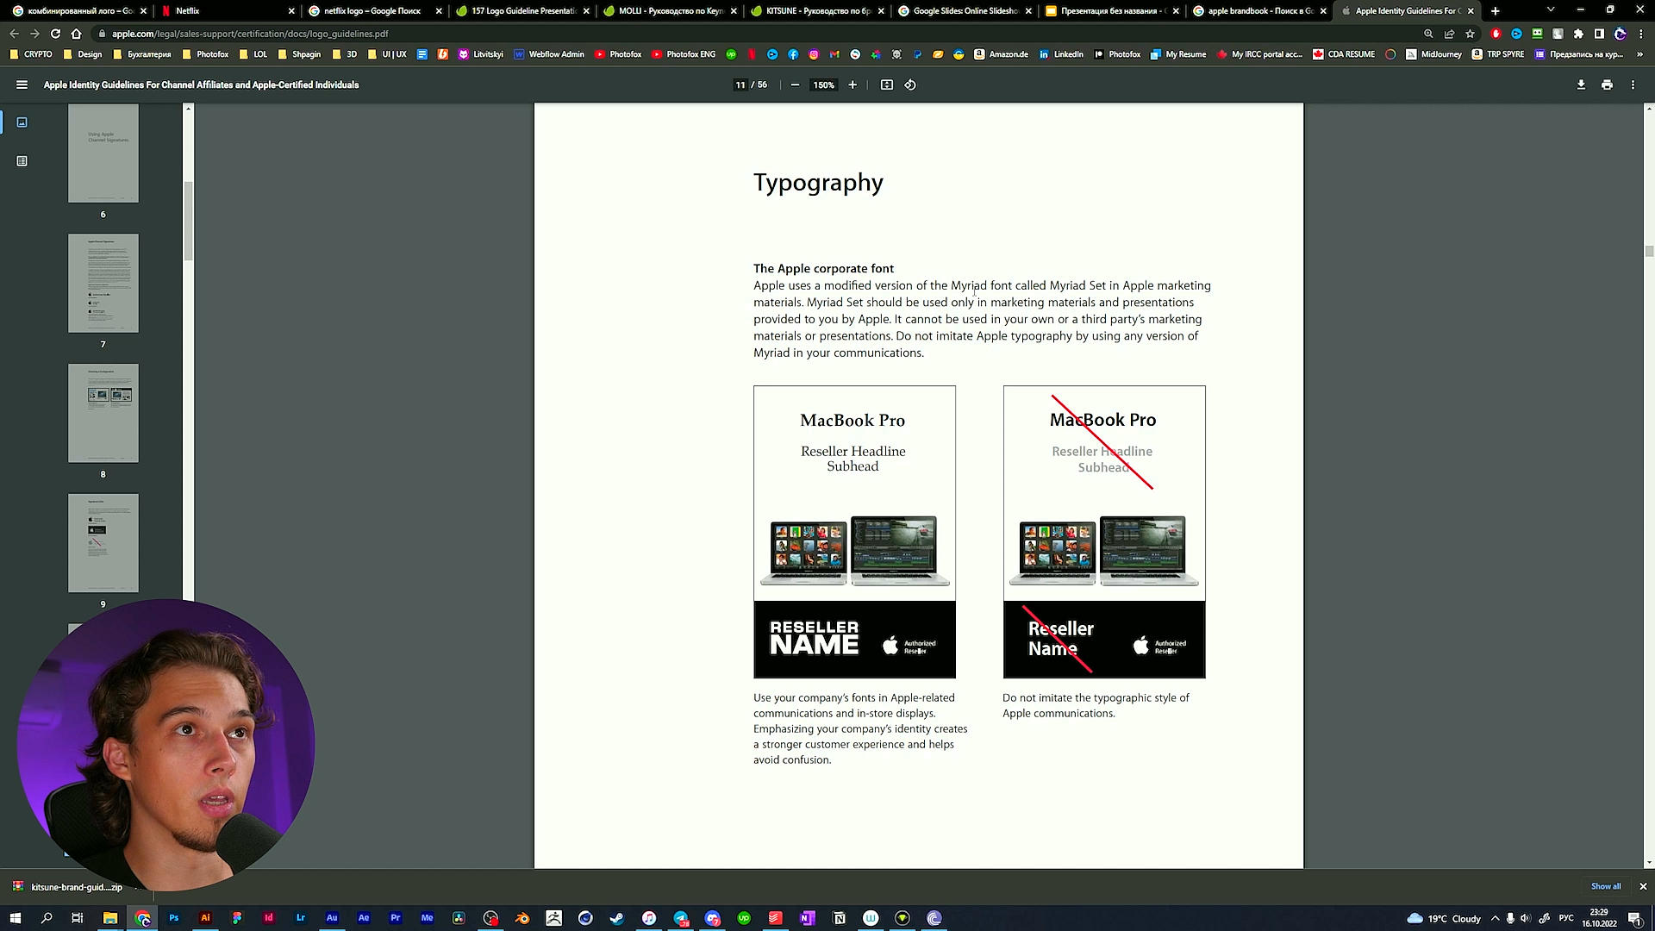Switch to Google Slides tab
The width and height of the screenshot is (1655, 931).
point(965,11)
